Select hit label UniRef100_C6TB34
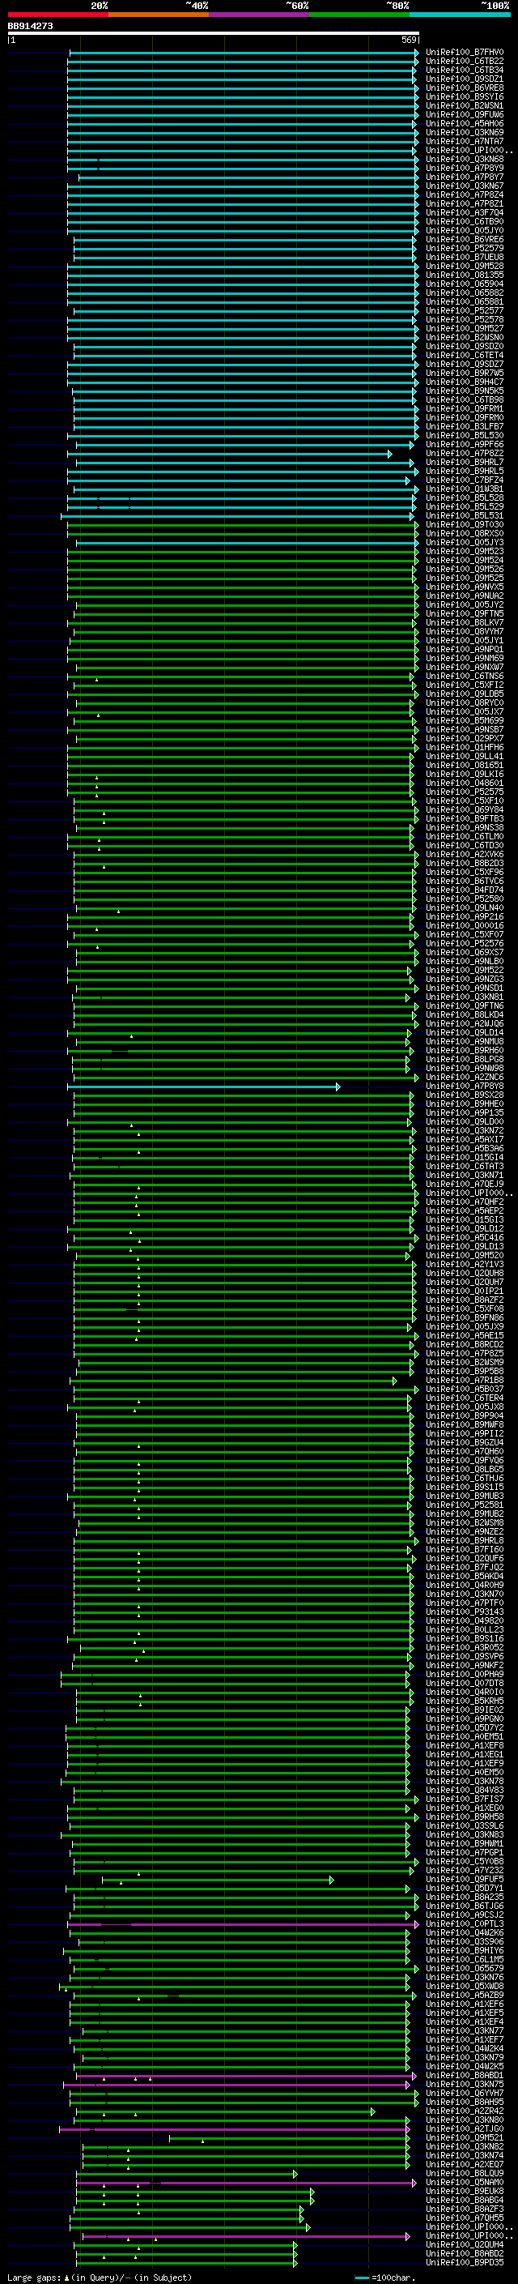The image size is (518, 2284). pyautogui.click(x=465, y=70)
